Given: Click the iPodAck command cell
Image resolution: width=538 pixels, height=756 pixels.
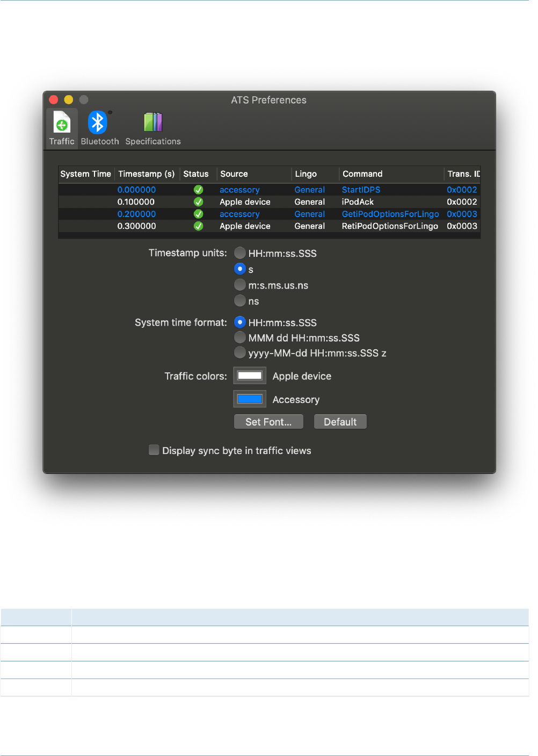Looking at the screenshot, I should click(358, 202).
